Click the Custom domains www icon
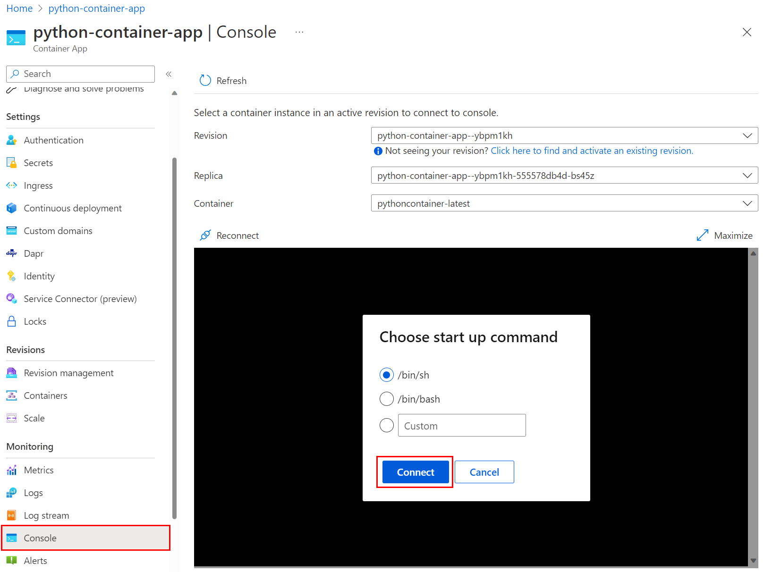 tap(12, 231)
